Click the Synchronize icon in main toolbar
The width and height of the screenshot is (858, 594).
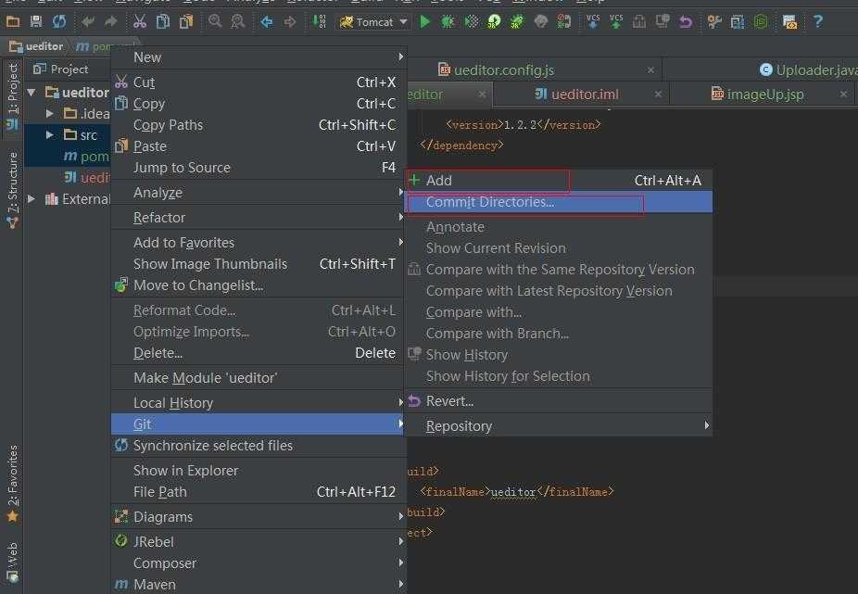point(59,21)
